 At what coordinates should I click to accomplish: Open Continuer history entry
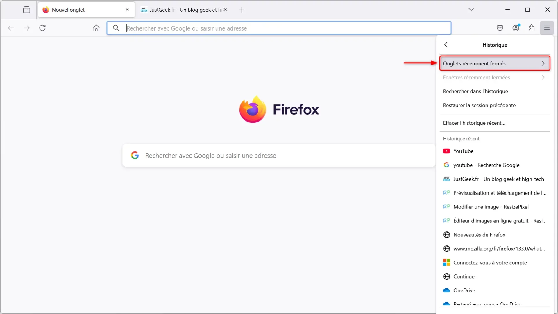(495, 276)
